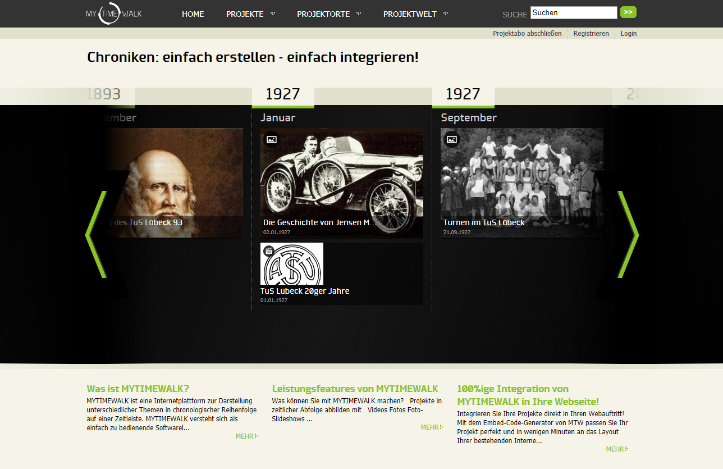The height and width of the screenshot is (469, 723).
Task: Click the SUCHE label
Action: coord(515,15)
